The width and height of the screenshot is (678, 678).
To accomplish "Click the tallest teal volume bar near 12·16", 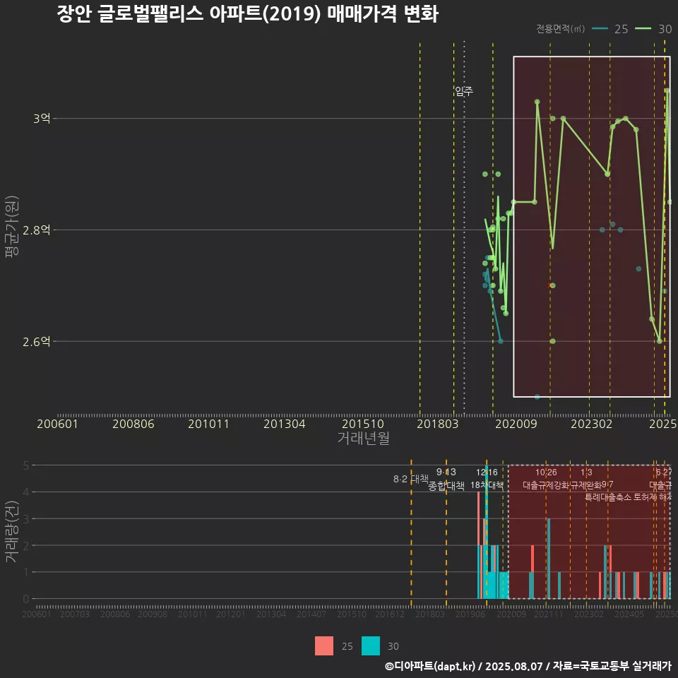I will coord(487,533).
